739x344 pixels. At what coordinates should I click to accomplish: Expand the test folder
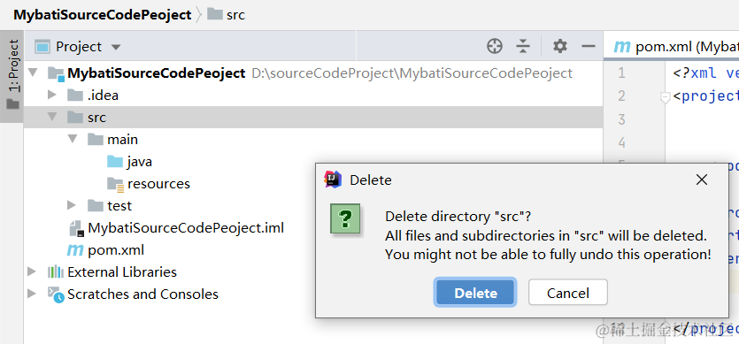tap(71, 205)
